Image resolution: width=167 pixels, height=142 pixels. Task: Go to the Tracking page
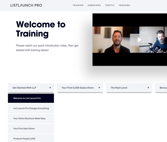tap(124, 5)
